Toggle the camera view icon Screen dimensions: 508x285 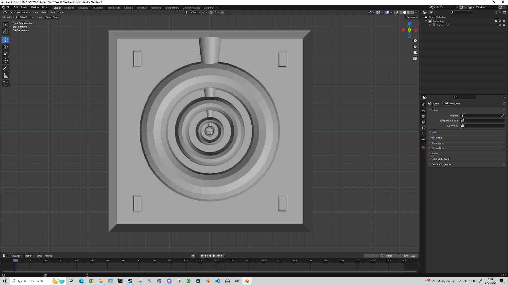point(415,53)
